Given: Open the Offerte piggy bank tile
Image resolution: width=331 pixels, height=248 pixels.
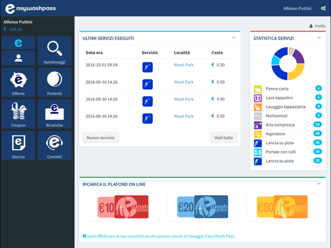Looking at the screenshot, I should click(19, 83).
